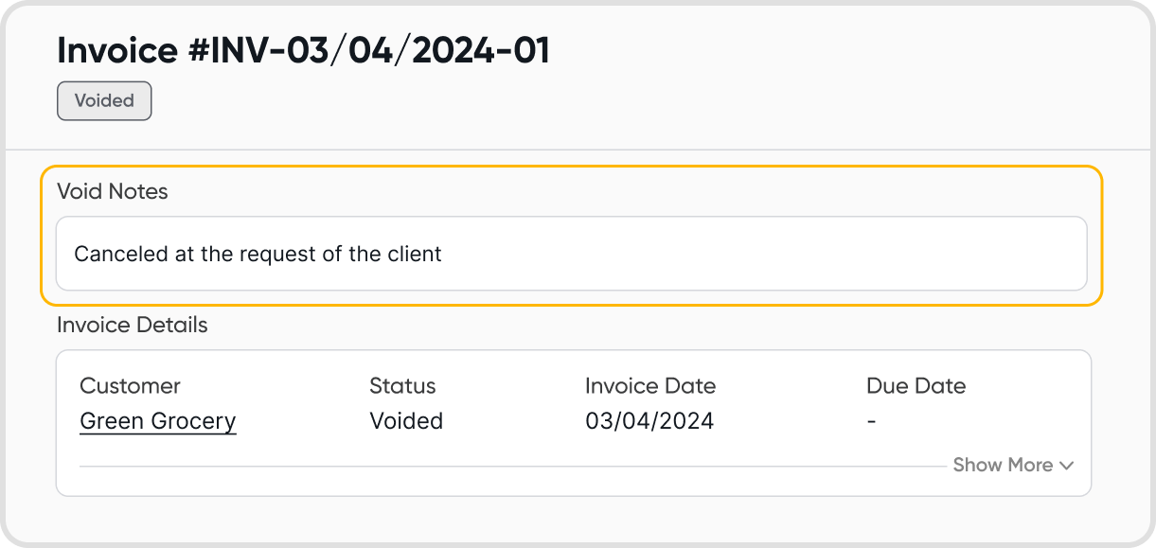This screenshot has height=548, width=1156.
Task: Click the dash value under Due Date
Action: coord(871,422)
